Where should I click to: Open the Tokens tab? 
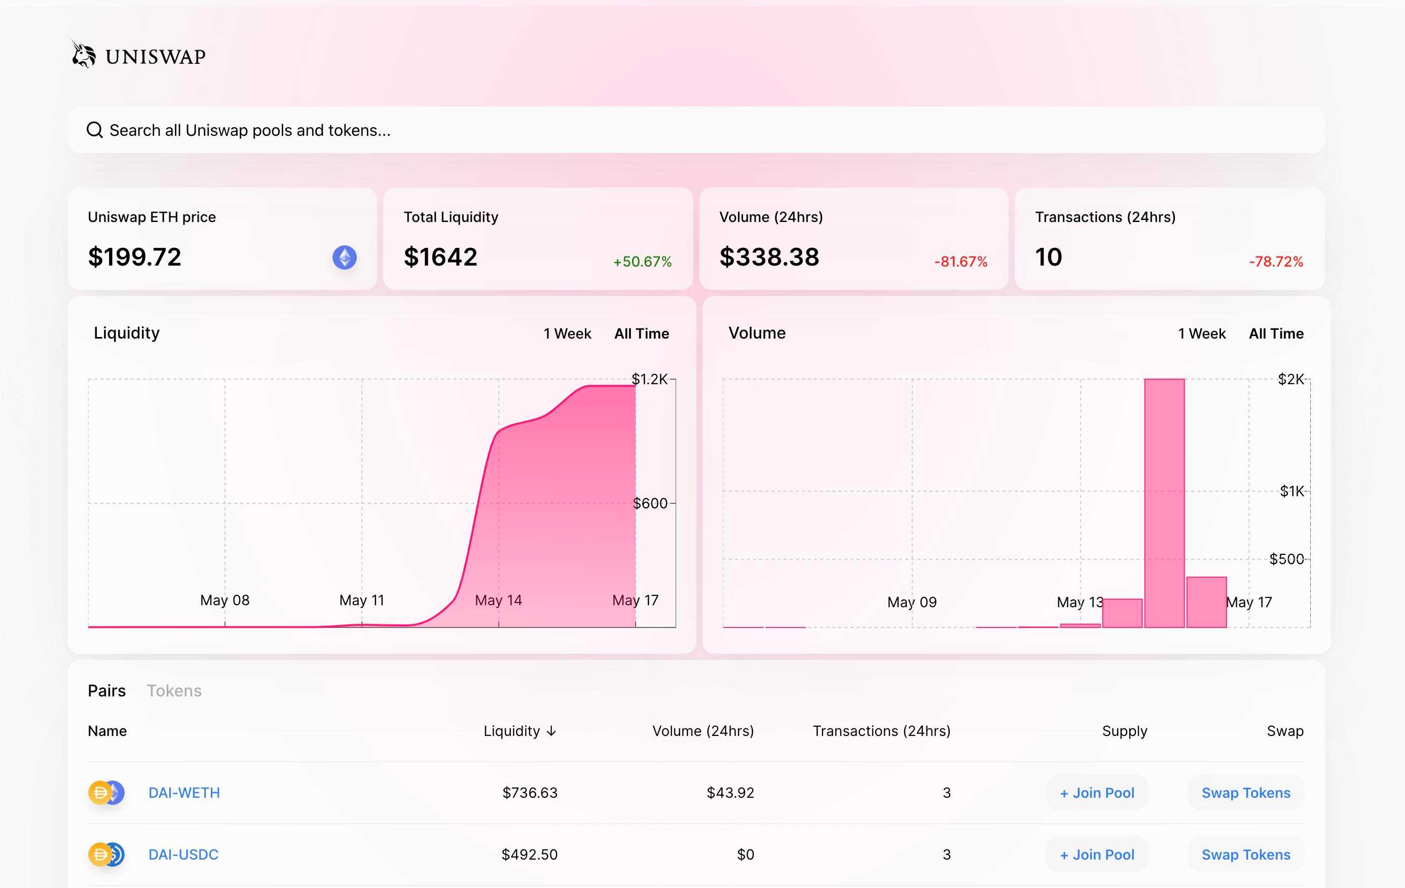point(174,691)
